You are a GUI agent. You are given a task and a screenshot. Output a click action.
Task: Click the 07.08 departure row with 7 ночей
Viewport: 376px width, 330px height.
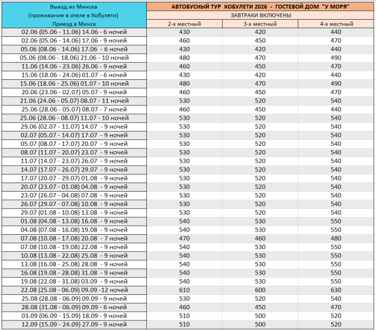74,238
